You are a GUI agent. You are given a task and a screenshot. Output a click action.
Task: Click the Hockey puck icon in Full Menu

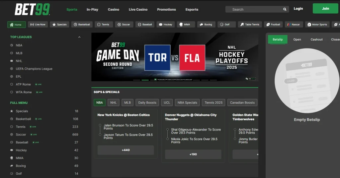[12, 150]
